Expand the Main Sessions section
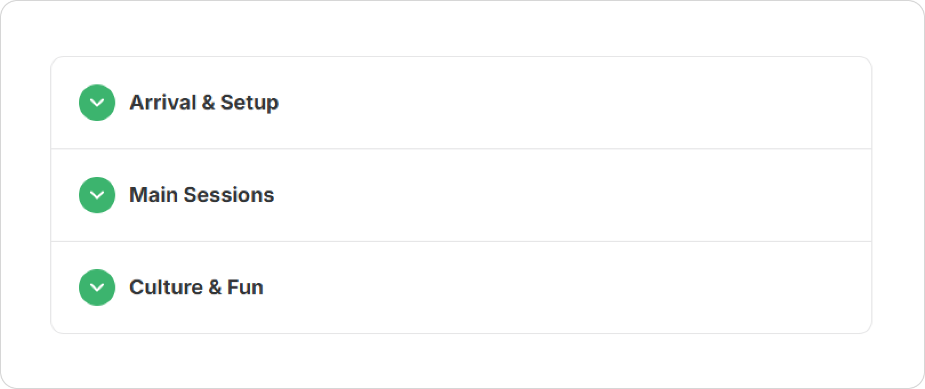 pos(461,195)
